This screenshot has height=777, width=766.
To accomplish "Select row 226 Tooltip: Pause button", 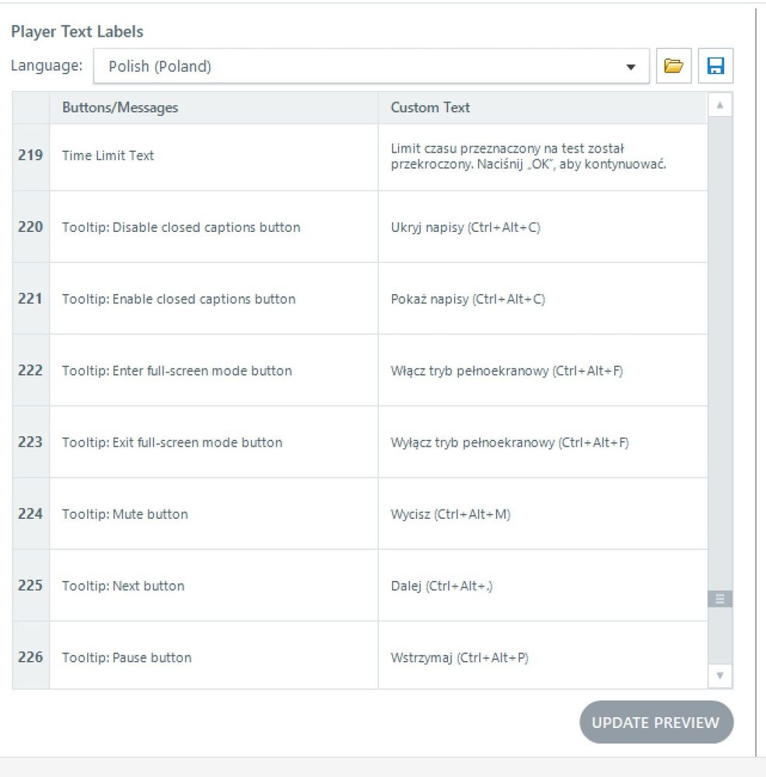I will [126, 657].
